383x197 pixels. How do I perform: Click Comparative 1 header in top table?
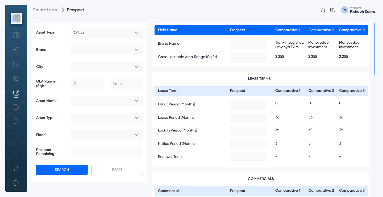[288, 30]
